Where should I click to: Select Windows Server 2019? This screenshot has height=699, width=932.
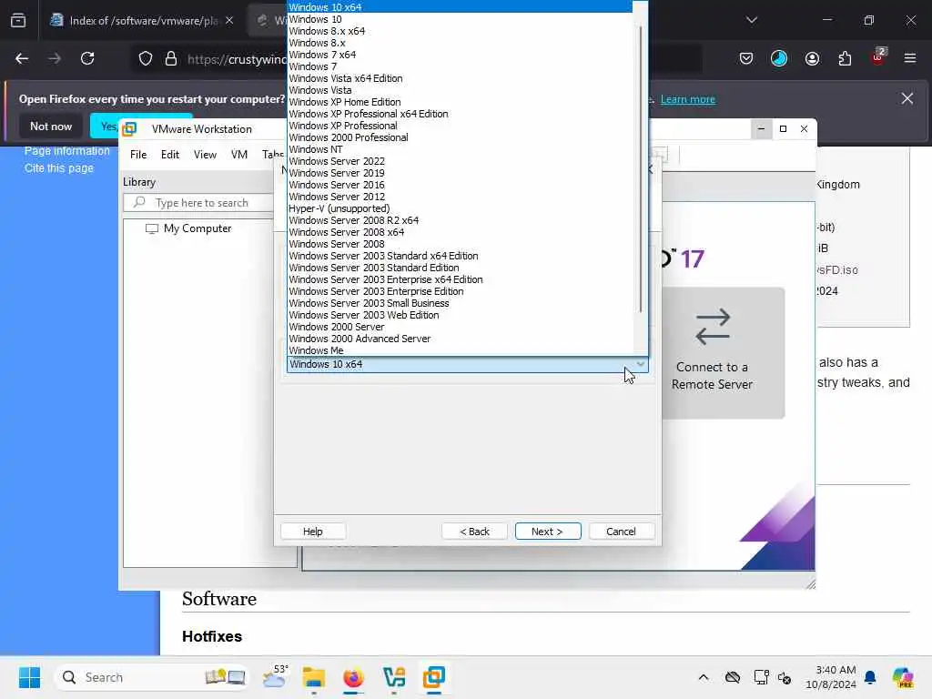click(460, 173)
